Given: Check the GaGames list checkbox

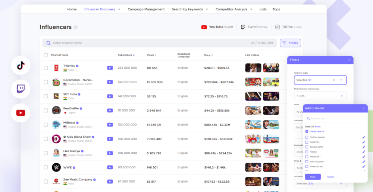Looking at the screenshot, I should (x=307, y=142).
